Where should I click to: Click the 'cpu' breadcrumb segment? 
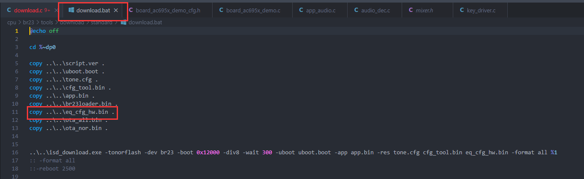[12, 22]
